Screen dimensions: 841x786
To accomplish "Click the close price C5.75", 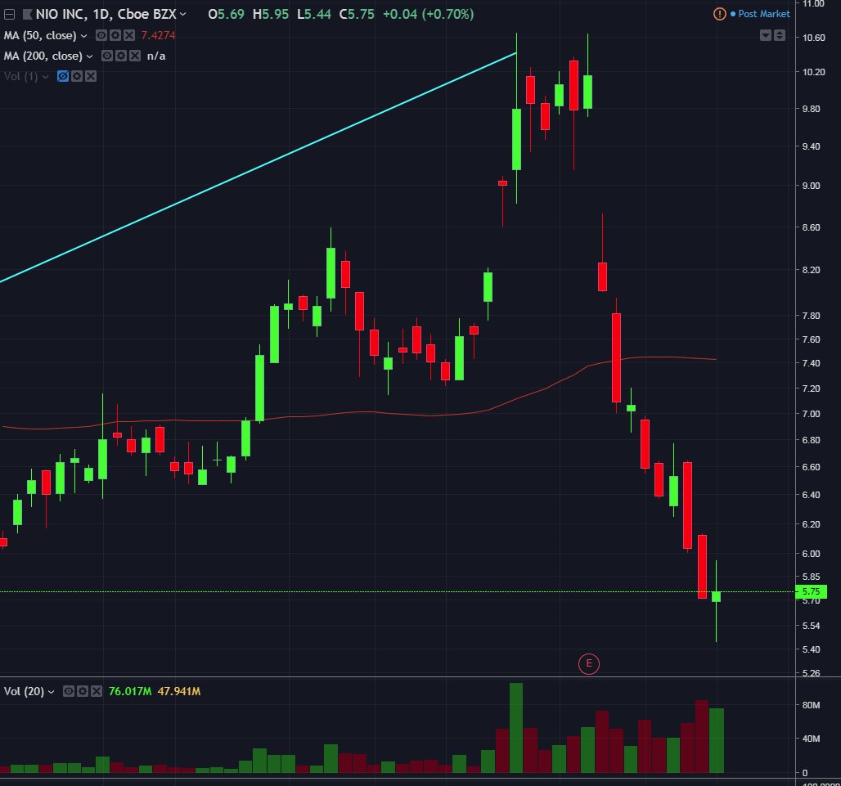I will point(357,14).
